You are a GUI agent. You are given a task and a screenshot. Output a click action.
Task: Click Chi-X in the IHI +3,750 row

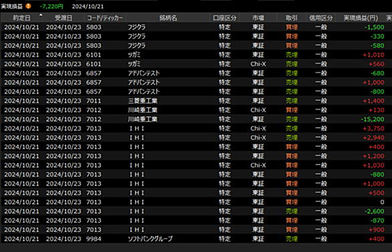(258, 128)
